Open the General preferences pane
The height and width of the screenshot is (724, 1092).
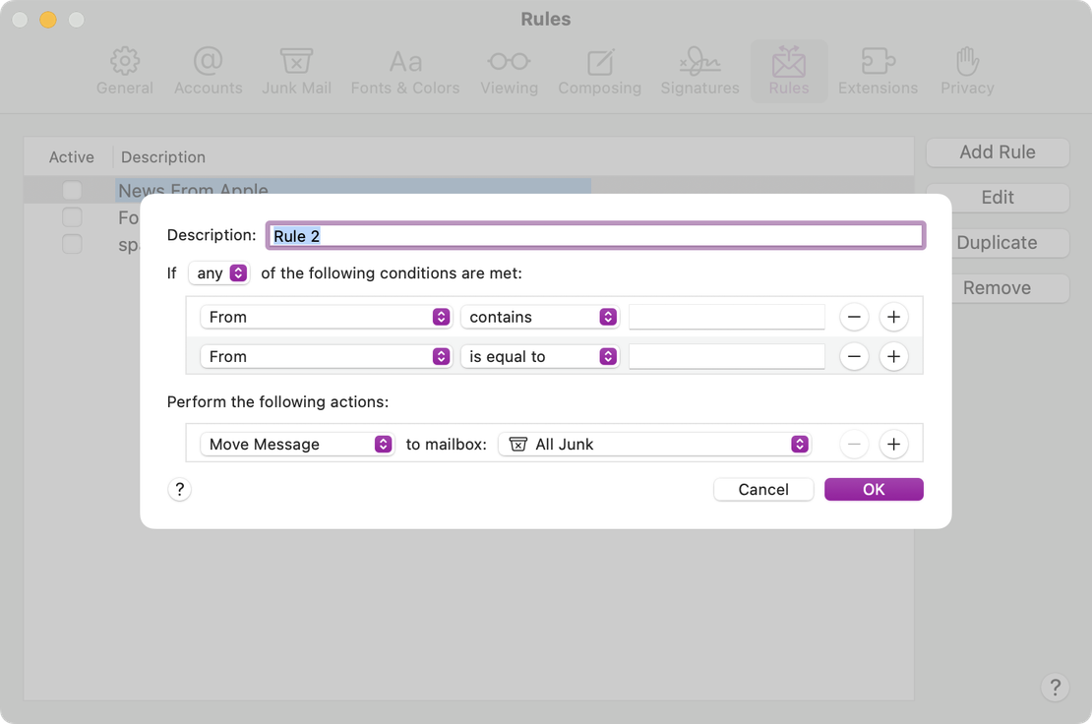(125, 71)
